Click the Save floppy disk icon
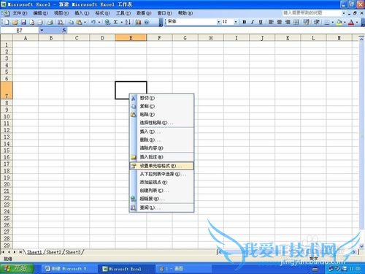 click(23, 22)
